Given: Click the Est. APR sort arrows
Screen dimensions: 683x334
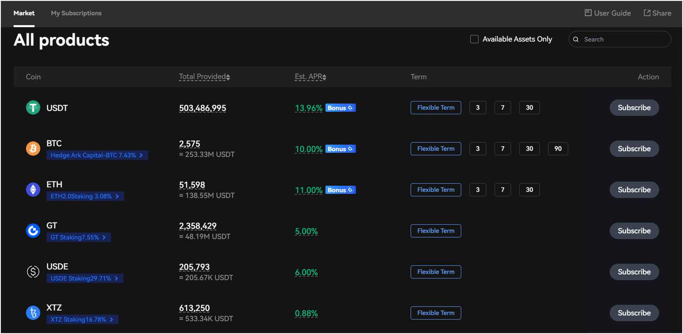Looking at the screenshot, I should pyautogui.click(x=324, y=77).
